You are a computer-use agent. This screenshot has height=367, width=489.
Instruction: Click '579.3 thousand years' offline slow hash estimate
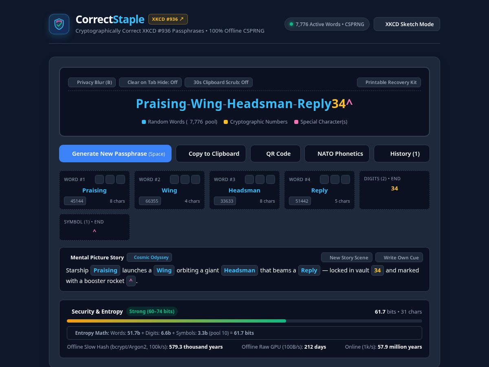pos(196,347)
